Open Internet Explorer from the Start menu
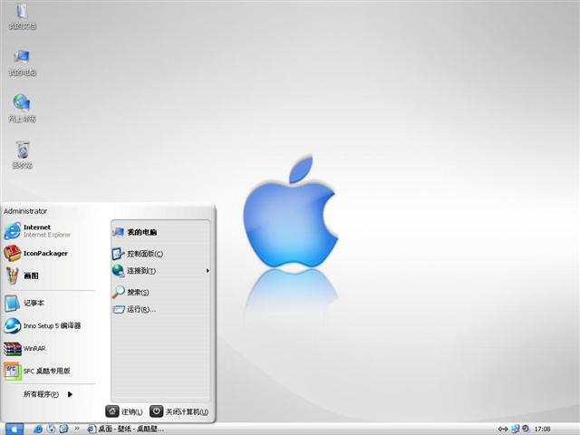This screenshot has width=580, height=435. pyautogui.click(x=48, y=231)
